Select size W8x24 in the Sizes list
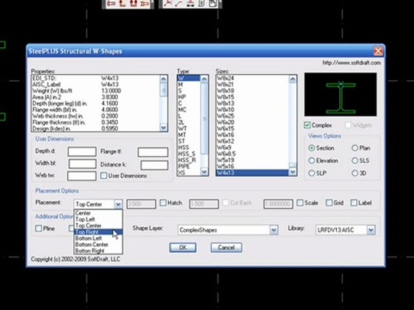Screen dimensions: 414x310 (252, 78)
